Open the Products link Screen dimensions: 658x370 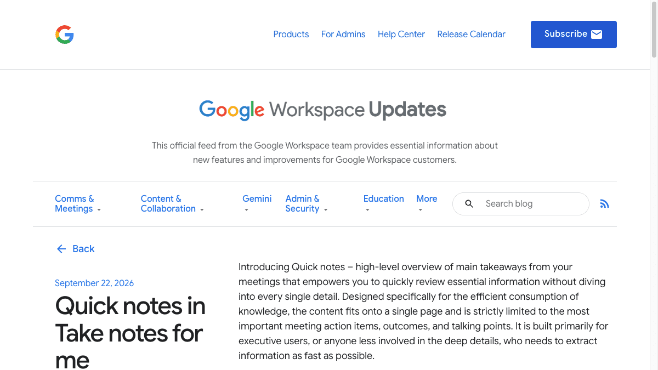(x=291, y=34)
